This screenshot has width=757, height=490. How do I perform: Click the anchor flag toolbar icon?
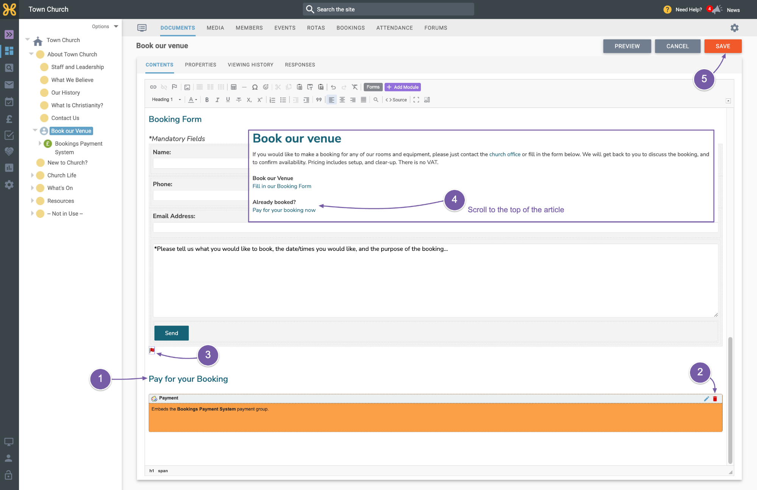174,87
